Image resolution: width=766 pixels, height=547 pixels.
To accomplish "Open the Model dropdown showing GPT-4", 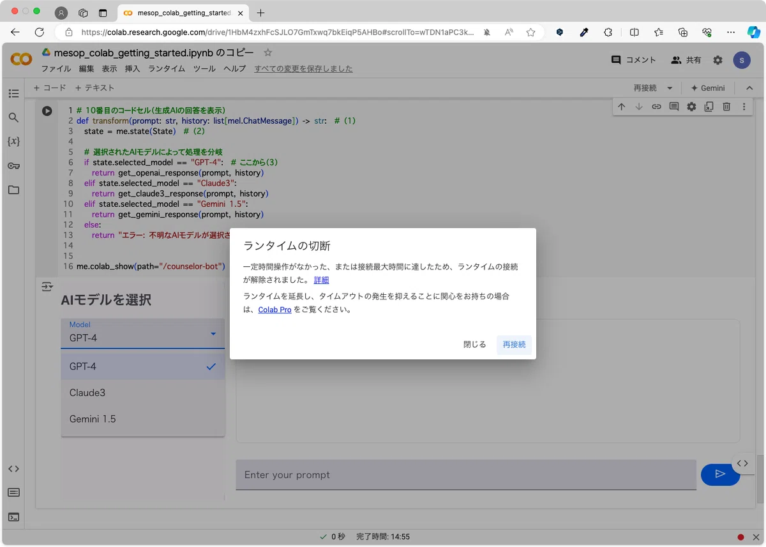I will click(x=143, y=333).
